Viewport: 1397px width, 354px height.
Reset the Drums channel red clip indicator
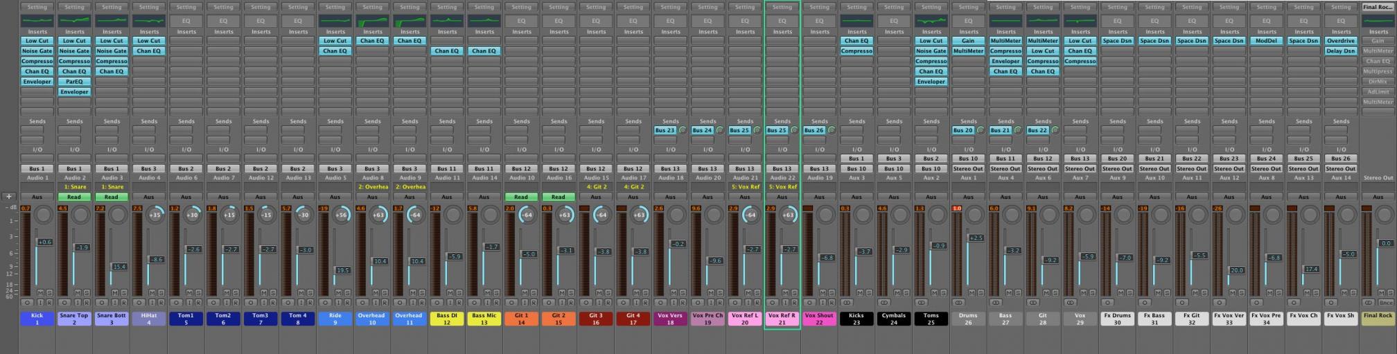click(x=958, y=209)
